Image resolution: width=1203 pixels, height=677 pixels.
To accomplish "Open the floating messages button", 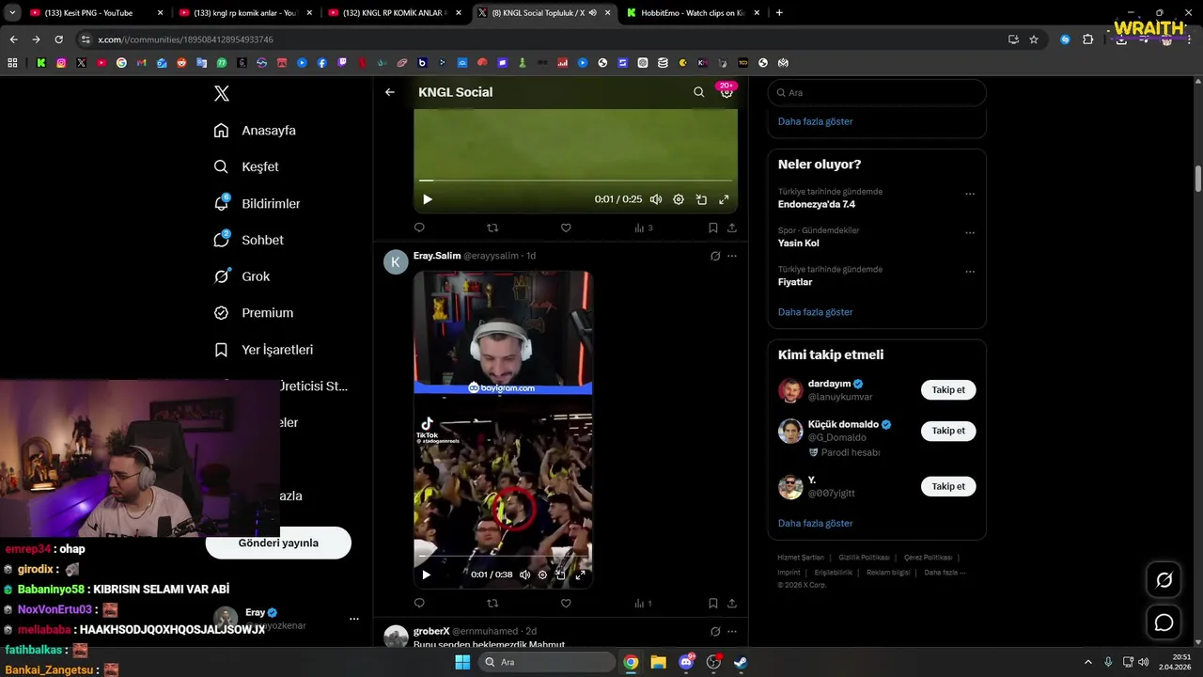I will pyautogui.click(x=1164, y=622).
